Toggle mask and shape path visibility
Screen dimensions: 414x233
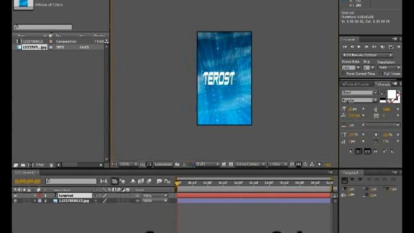149,164
